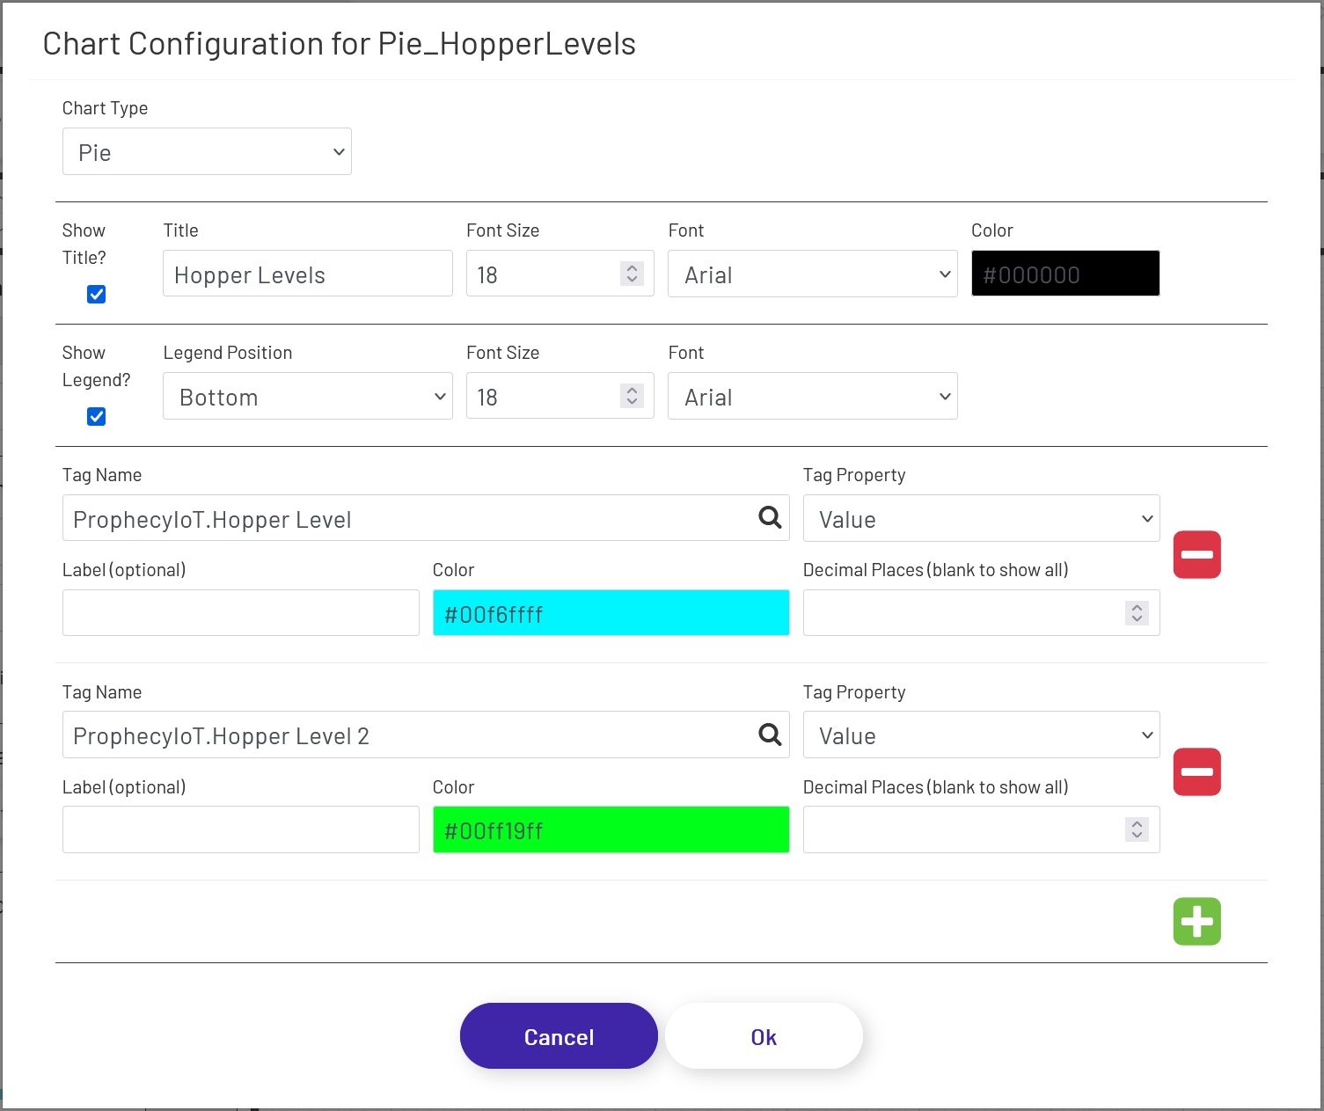
Task: Search tag for ProphecyIoT.Hopper Level field
Action: point(770,518)
